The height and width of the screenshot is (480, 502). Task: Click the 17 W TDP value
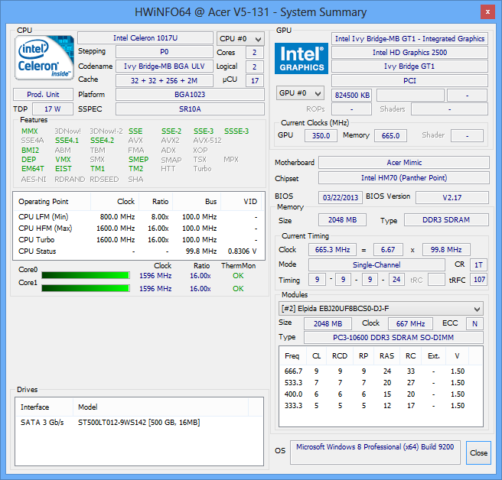pos(53,109)
